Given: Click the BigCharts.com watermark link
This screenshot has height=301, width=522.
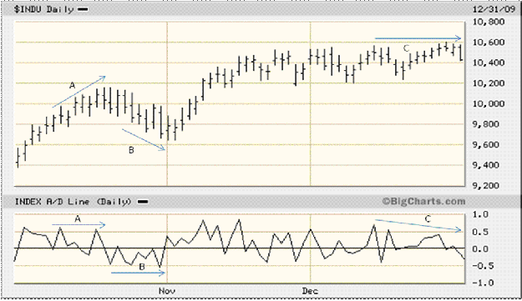Looking at the screenshot, I should point(423,201).
